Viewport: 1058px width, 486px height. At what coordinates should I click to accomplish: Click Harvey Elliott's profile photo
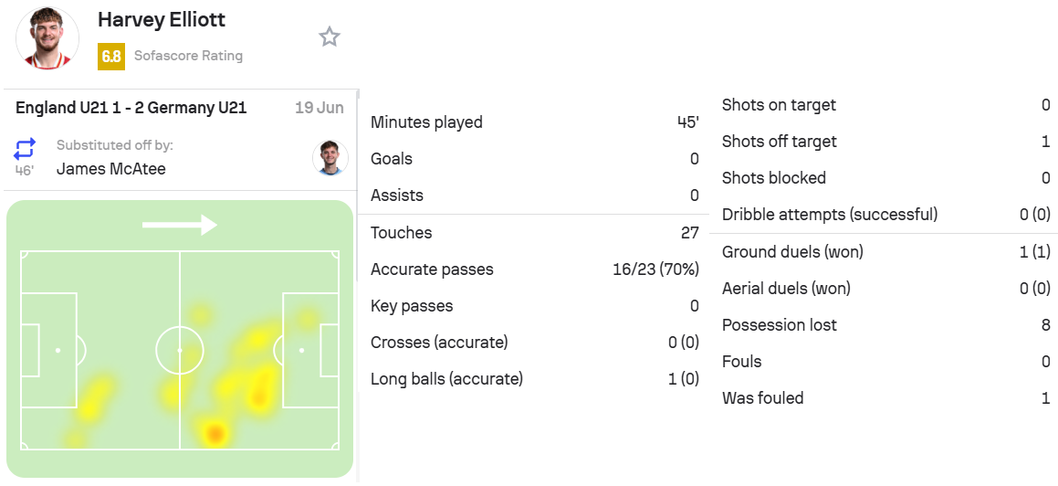tap(47, 37)
